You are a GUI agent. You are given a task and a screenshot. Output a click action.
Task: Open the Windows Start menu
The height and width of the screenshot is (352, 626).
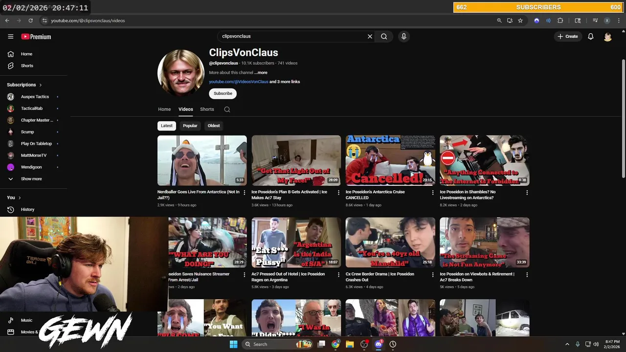(233, 344)
